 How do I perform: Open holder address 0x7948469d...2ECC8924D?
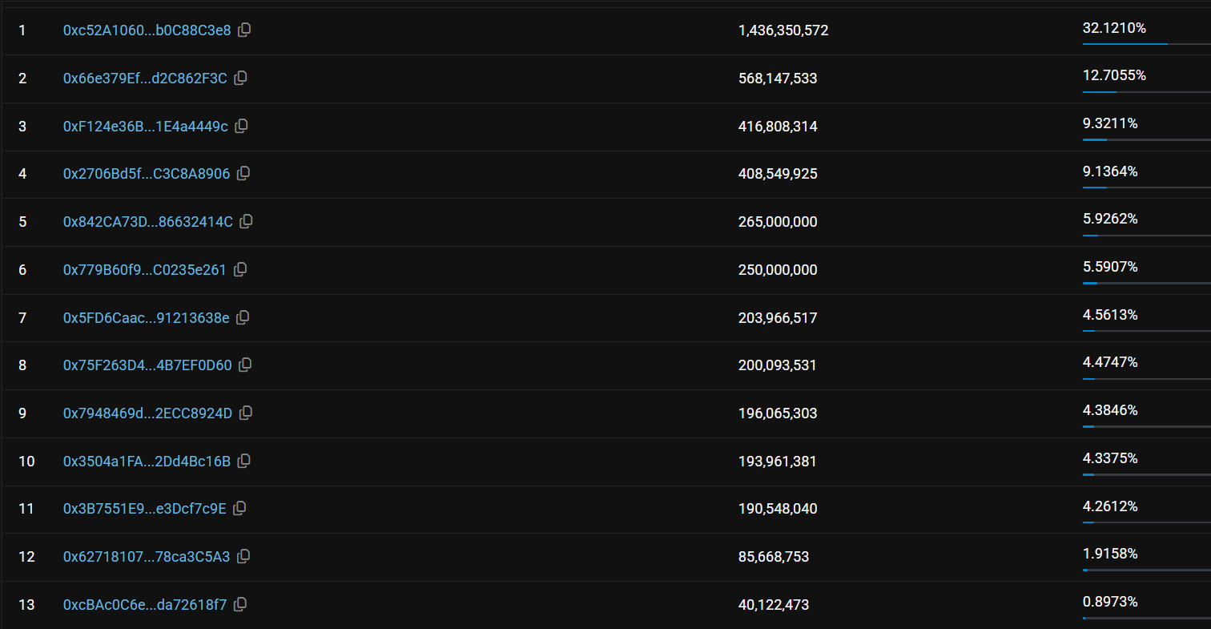coord(147,413)
